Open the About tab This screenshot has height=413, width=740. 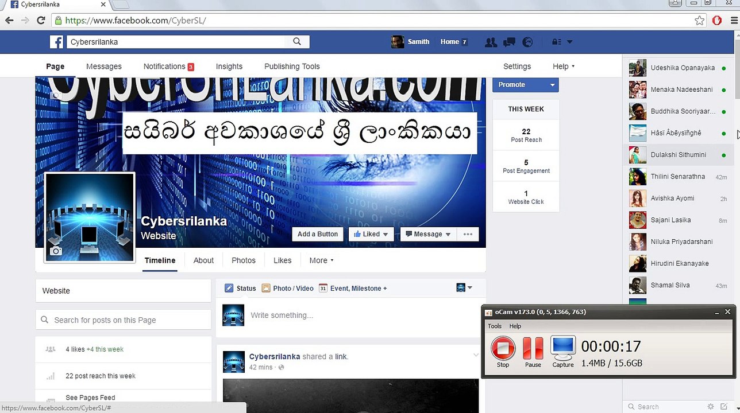(x=203, y=260)
